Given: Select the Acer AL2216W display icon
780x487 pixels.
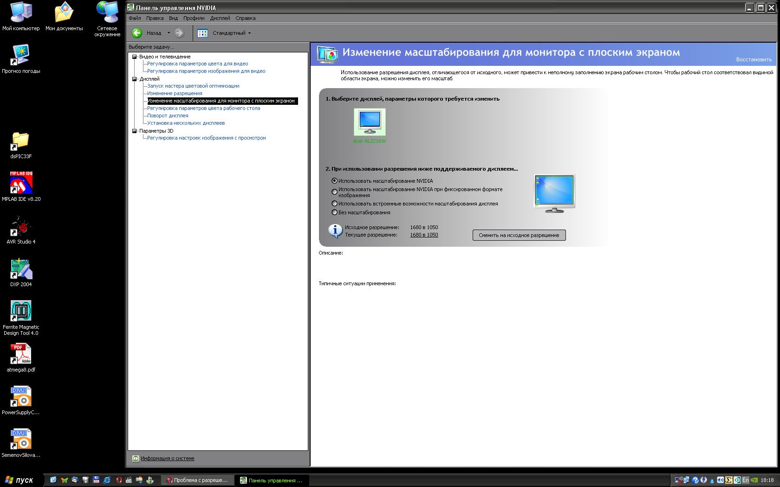Looking at the screenshot, I should (370, 122).
